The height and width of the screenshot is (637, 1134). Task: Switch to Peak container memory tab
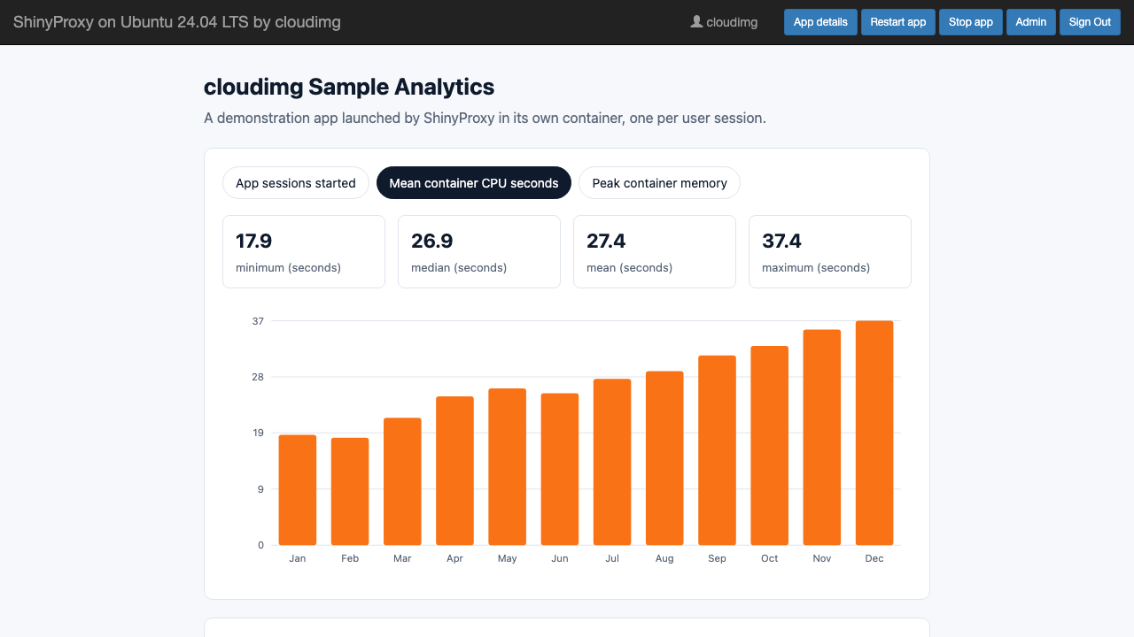tap(659, 183)
